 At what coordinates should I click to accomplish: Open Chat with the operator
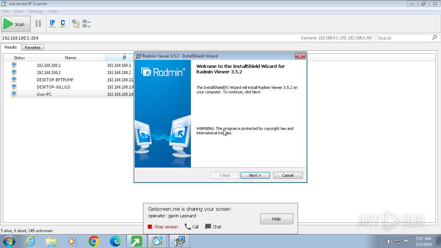(x=213, y=227)
